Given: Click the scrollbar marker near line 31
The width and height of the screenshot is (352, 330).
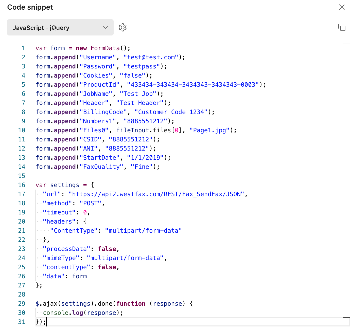Looking at the screenshot, I should pyautogui.click(x=346, y=317).
